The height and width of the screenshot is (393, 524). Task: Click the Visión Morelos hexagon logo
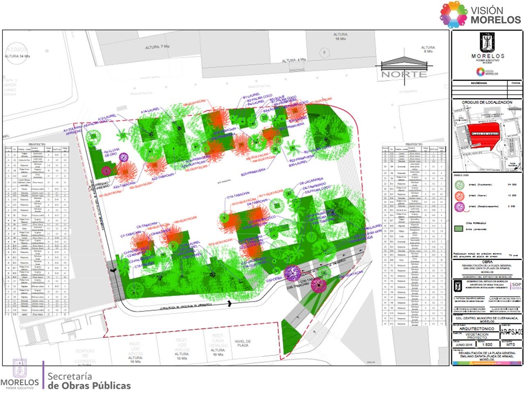coord(454,14)
